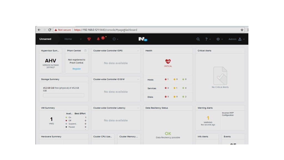Screen dimensions: 284x160
Task: Collapse the Cluster-wide Controller Latency widget
Action: (x=138, y=108)
